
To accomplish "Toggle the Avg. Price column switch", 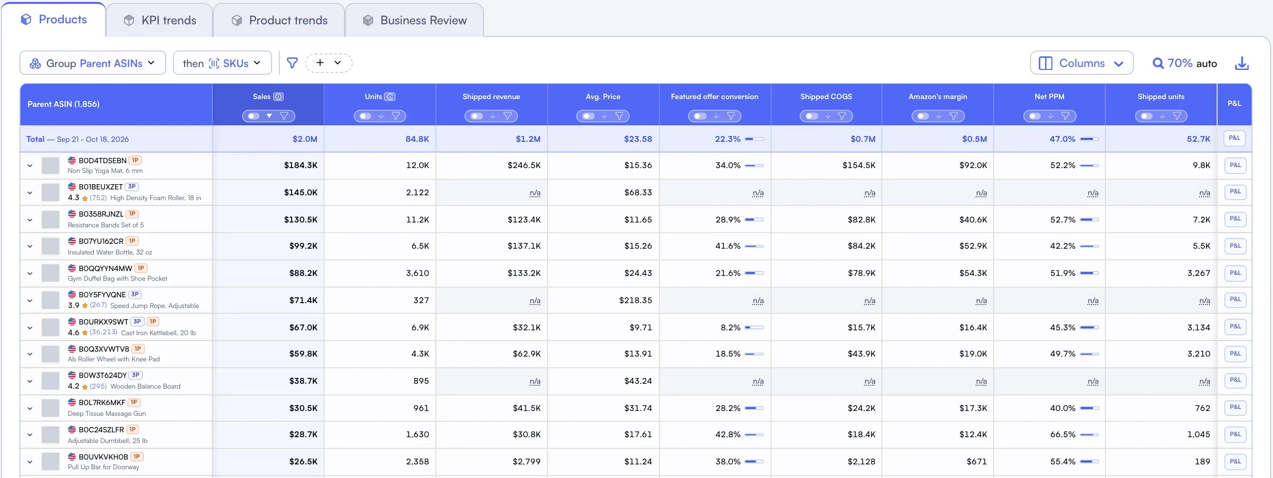I will pos(588,116).
